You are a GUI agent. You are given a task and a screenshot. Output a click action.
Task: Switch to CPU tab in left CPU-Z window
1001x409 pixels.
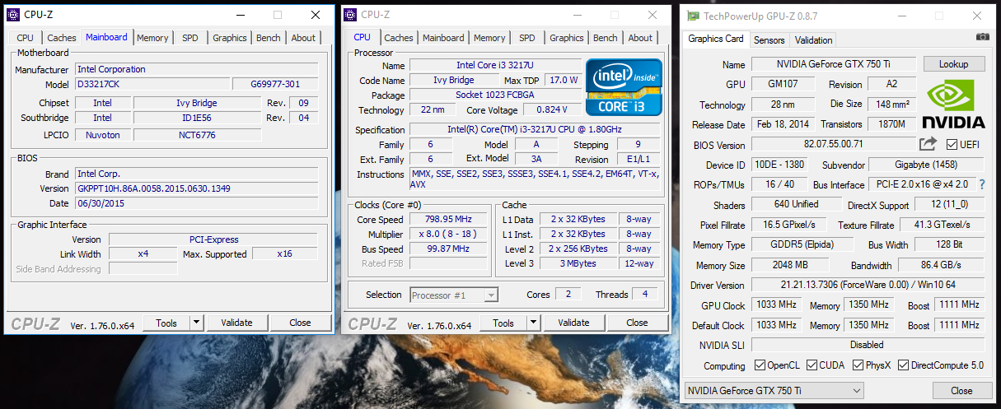tap(26, 38)
